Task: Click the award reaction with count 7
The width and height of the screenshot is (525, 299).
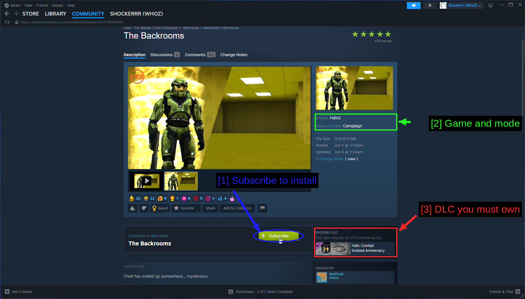Action: click(174, 198)
